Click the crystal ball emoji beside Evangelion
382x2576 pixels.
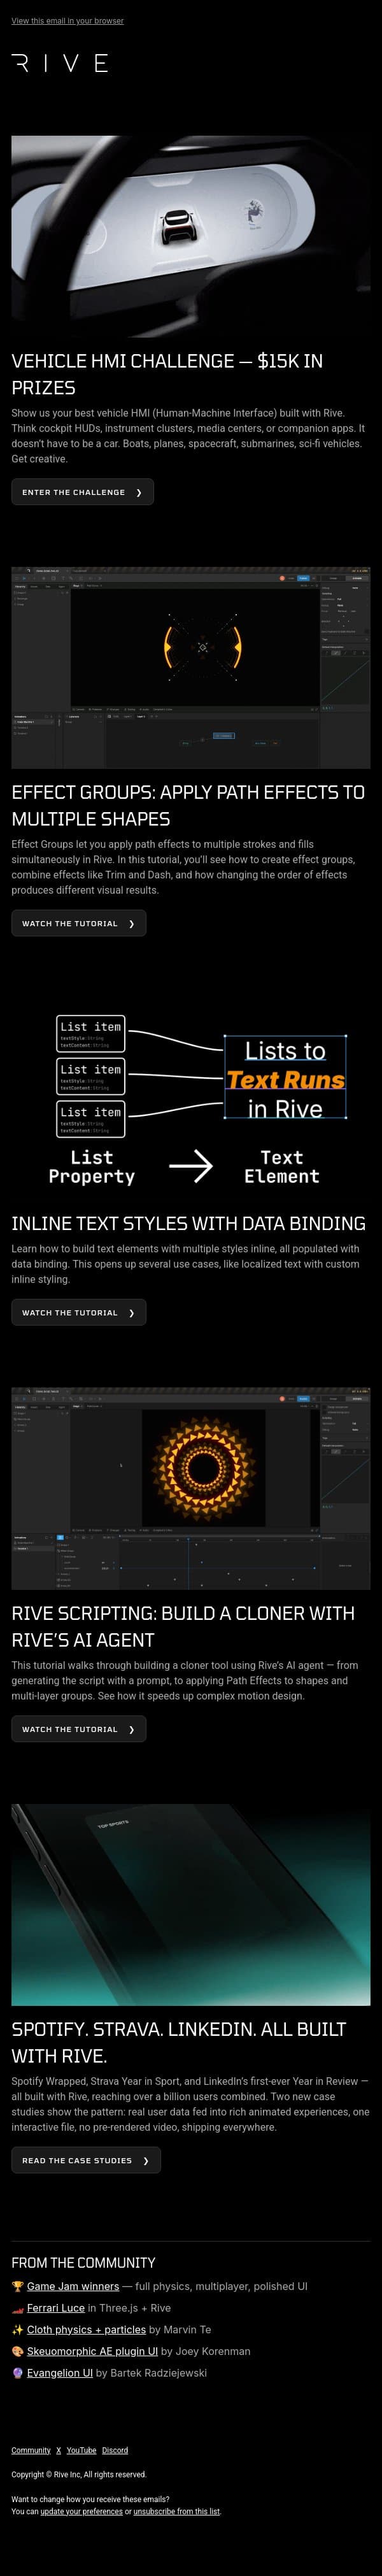click(x=17, y=2372)
